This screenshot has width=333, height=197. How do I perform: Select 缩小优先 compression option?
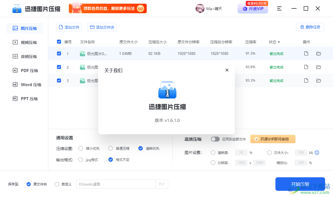click(x=81, y=148)
